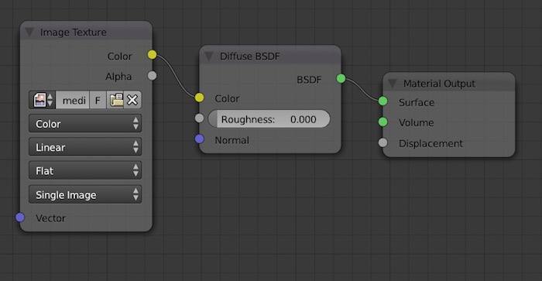Open image file with folder icon
The height and width of the screenshot is (281, 542).
coord(115,100)
